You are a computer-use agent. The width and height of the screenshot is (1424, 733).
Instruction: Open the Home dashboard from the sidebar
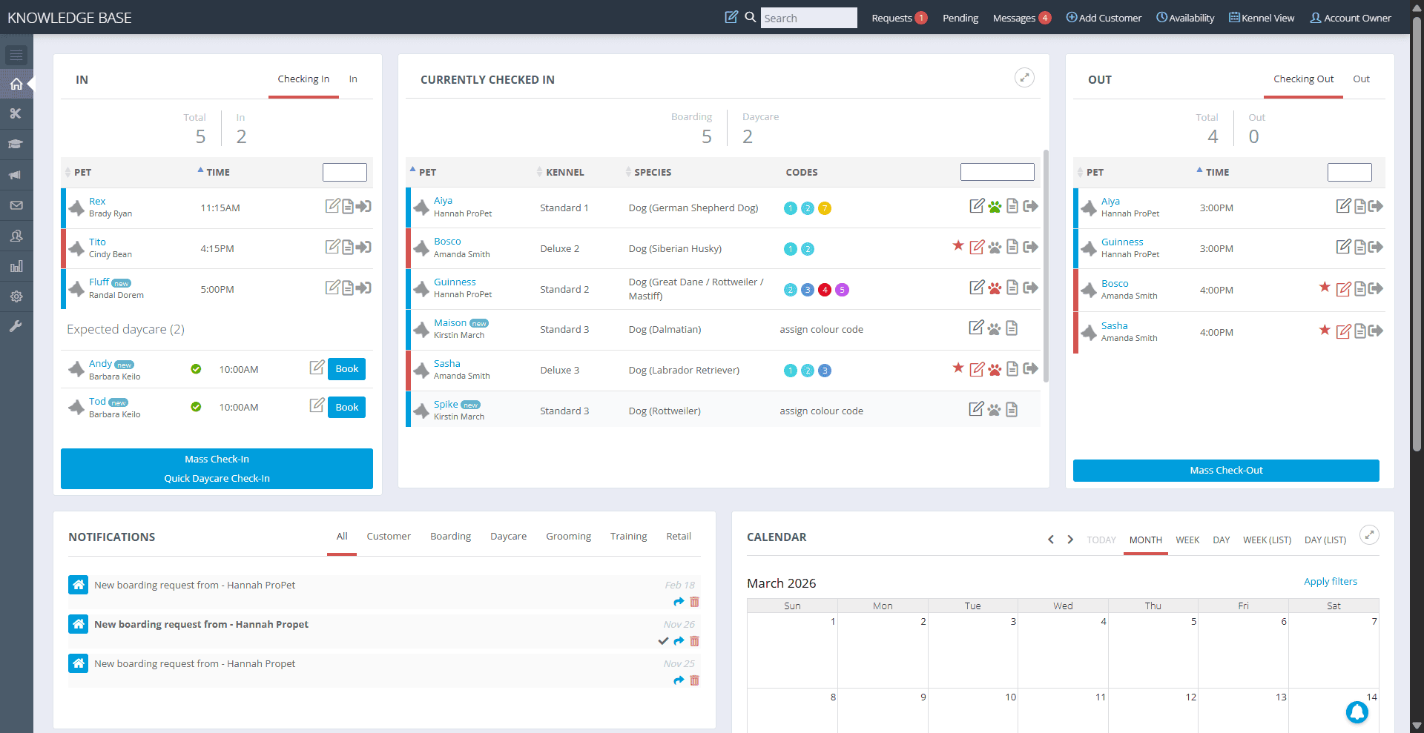pyautogui.click(x=16, y=84)
